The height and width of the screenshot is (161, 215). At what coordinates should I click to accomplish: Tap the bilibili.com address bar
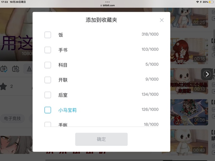[107, 5]
